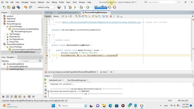Viewport: 194px width, 109px height.
Task: Click the red error stripe marker in editor
Action: click(193, 49)
